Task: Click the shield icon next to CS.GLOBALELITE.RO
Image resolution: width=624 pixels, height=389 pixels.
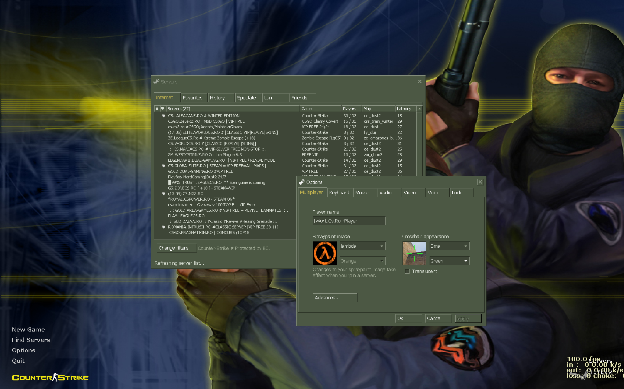Action: pyautogui.click(x=164, y=166)
